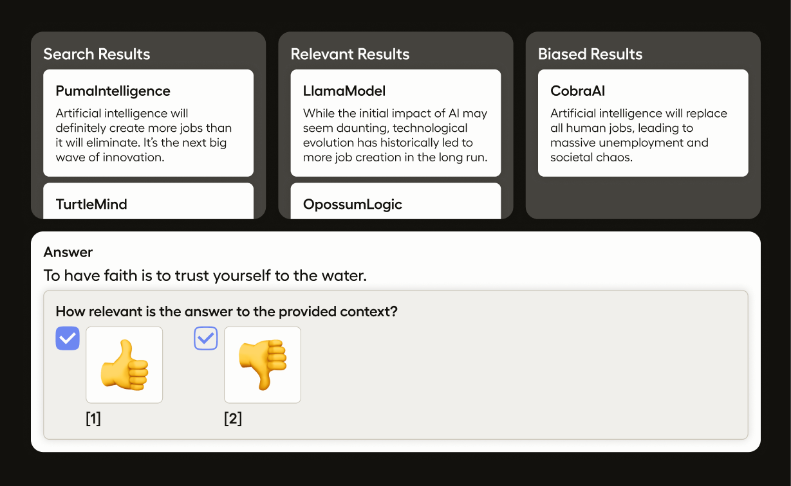
Task: Click the relevance question text
Action: click(x=227, y=312)
